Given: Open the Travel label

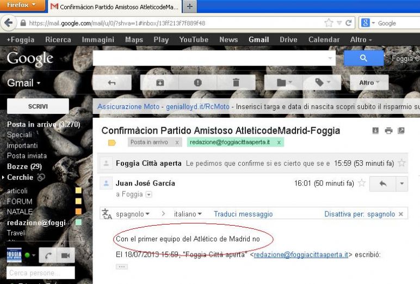Looking at the screenshot, I should pos(16,233).
